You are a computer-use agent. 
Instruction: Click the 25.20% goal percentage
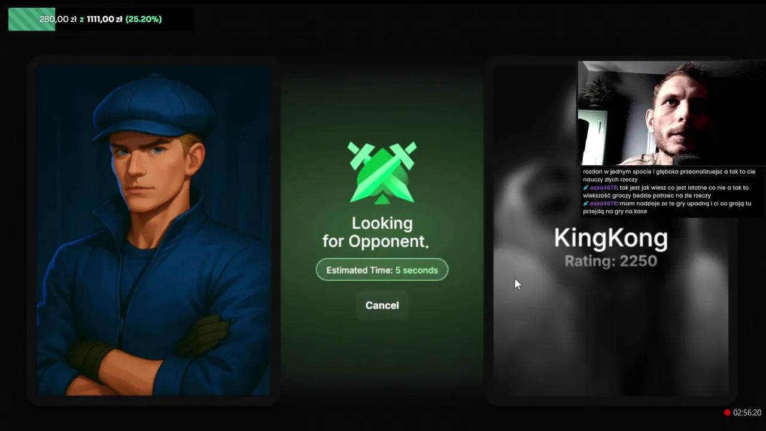click(x=144, y=19)
